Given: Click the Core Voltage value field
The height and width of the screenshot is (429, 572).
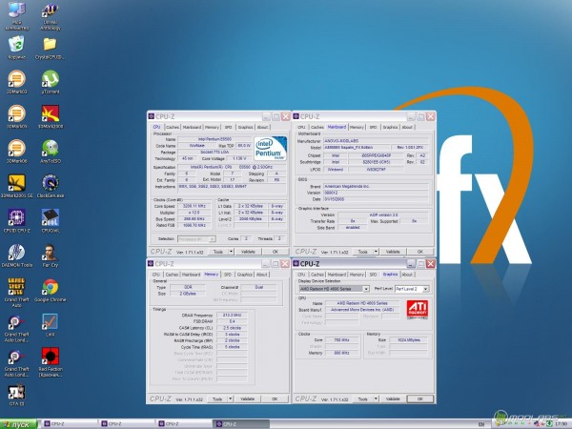Looking at the screenshot, I should pyautogui.click(x=239, y=158).
